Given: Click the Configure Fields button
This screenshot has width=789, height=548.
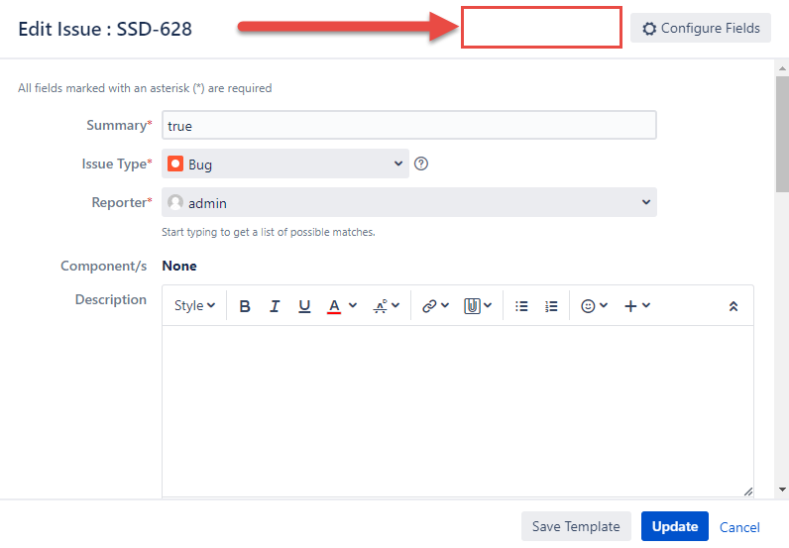Looking at the screenshot, I should [701, 28].
